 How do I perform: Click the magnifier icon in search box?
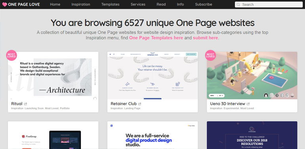pyautogui.click(x=238, y=4)
